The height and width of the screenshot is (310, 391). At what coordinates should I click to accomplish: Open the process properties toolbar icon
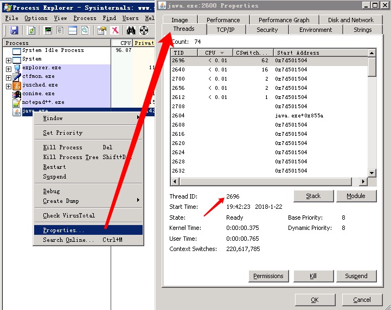point(102,30)
